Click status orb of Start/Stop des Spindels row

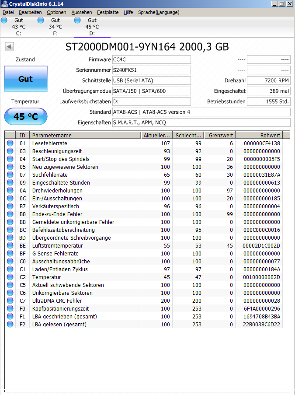[x=10, y=159]
